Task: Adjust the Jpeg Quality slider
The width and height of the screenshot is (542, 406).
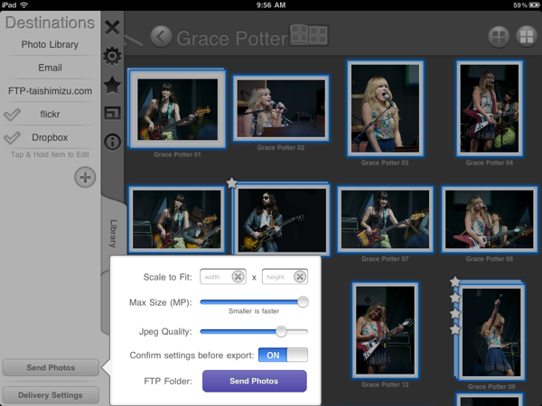Action: pyautogui.click(x=281, y=331)
